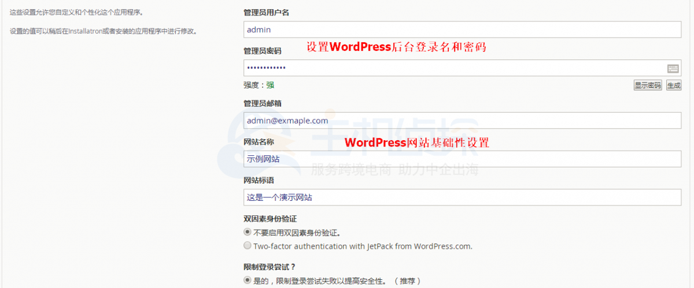Click the text 这些设置允许您自定义和个性化这个应用程序
This screenshot has width=694, height=288.
click(x=76, y=12)
